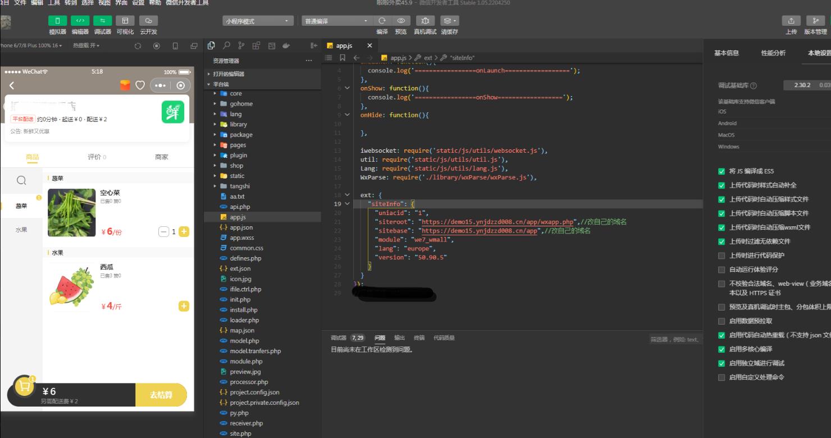Select the 评价 tab in the simulator
The height and width of the screenshot is (438, 831).
pos(97,157)
